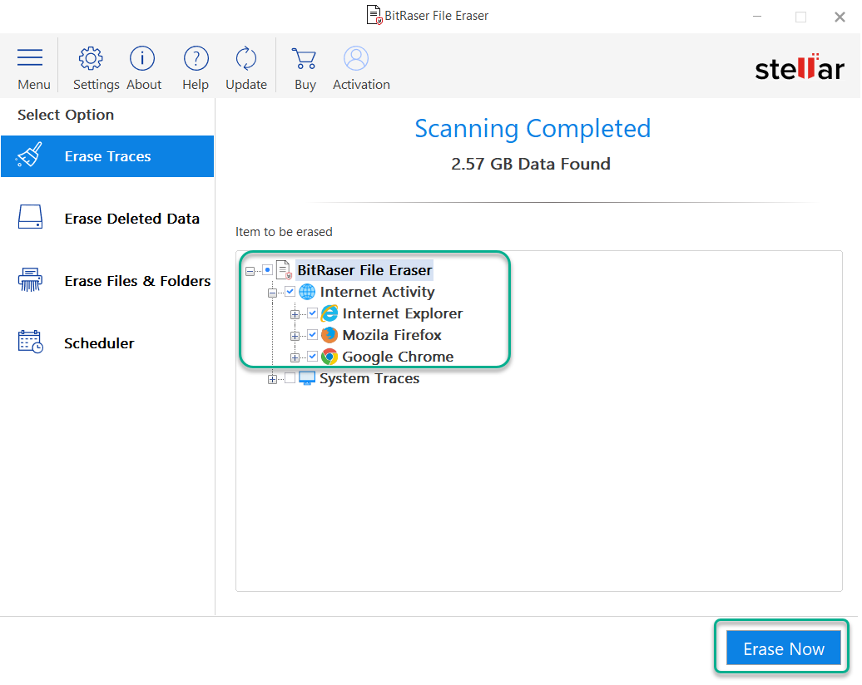862x685 pixels.
Task: Expand the Mozila Firefox node
Action: click(x=295, y=336)
